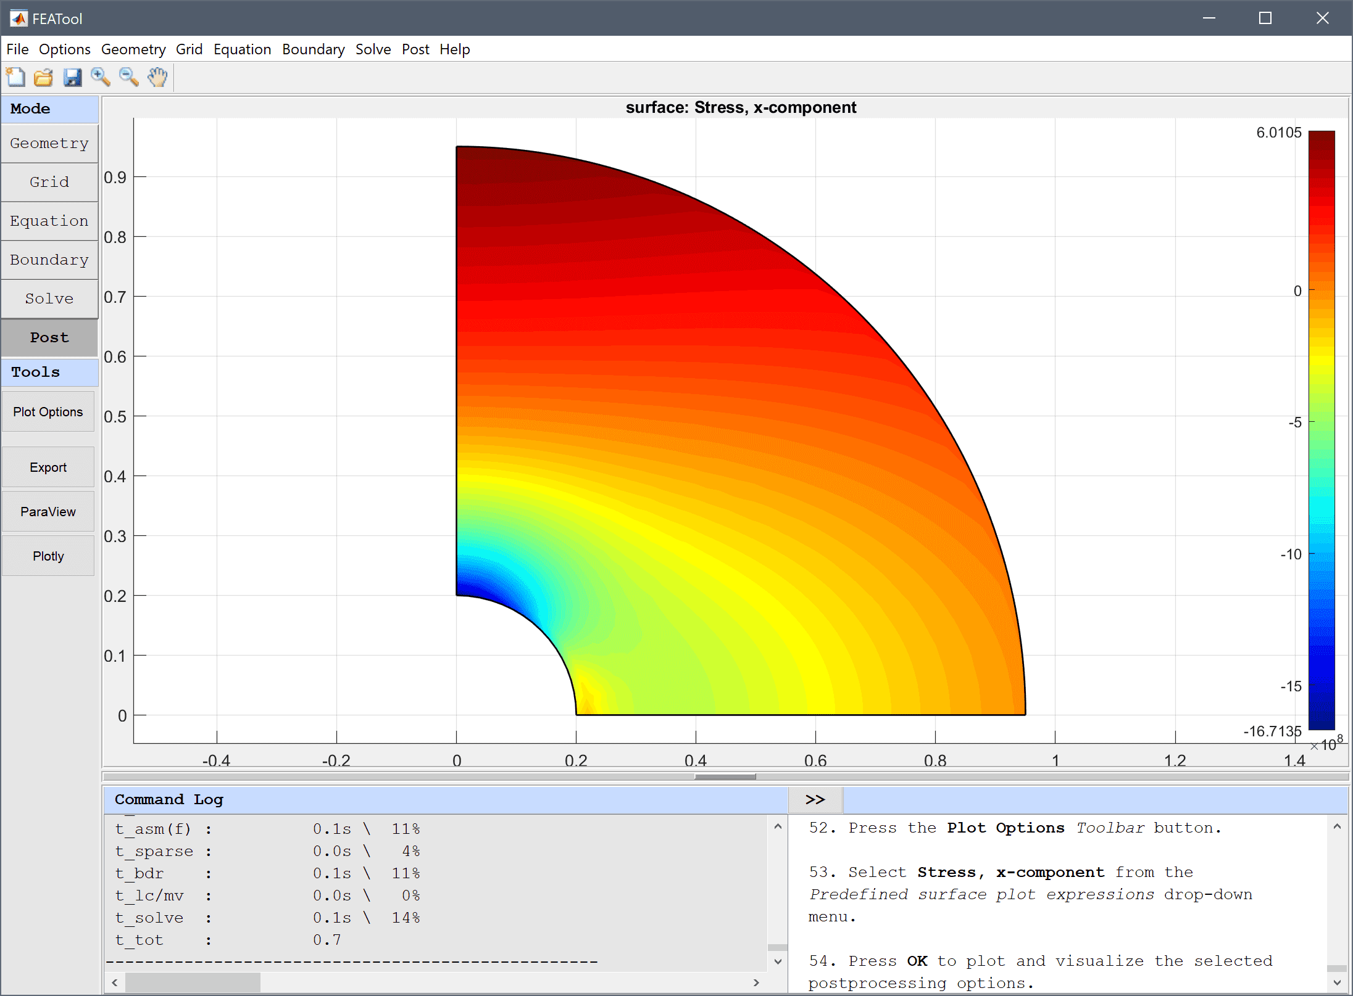Click the 't_asm(f)' row in Command Log
The height and width of the screenshot is (996, 1353).
point(267,829)
